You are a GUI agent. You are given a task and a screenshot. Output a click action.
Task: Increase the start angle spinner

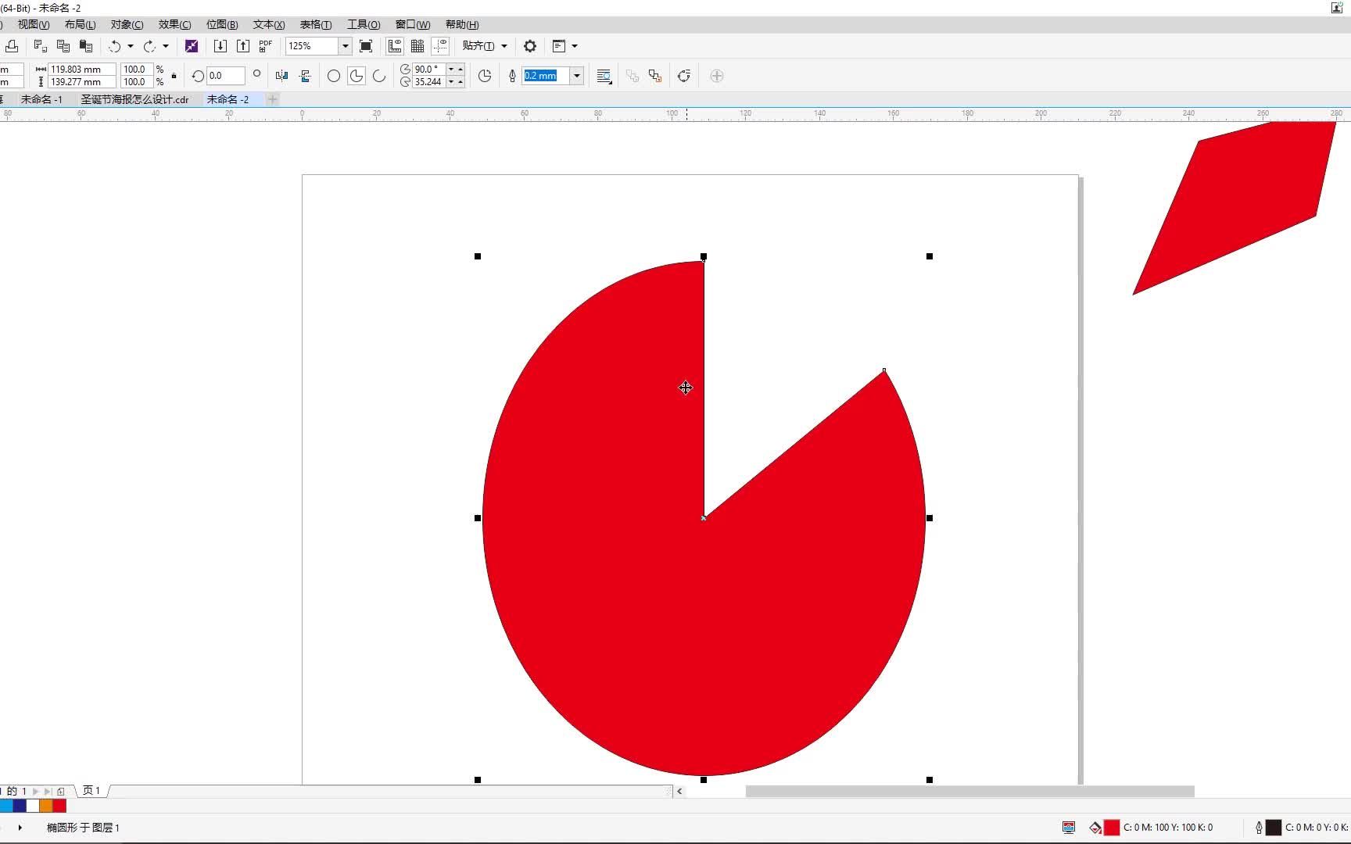(x=460, y=70)
